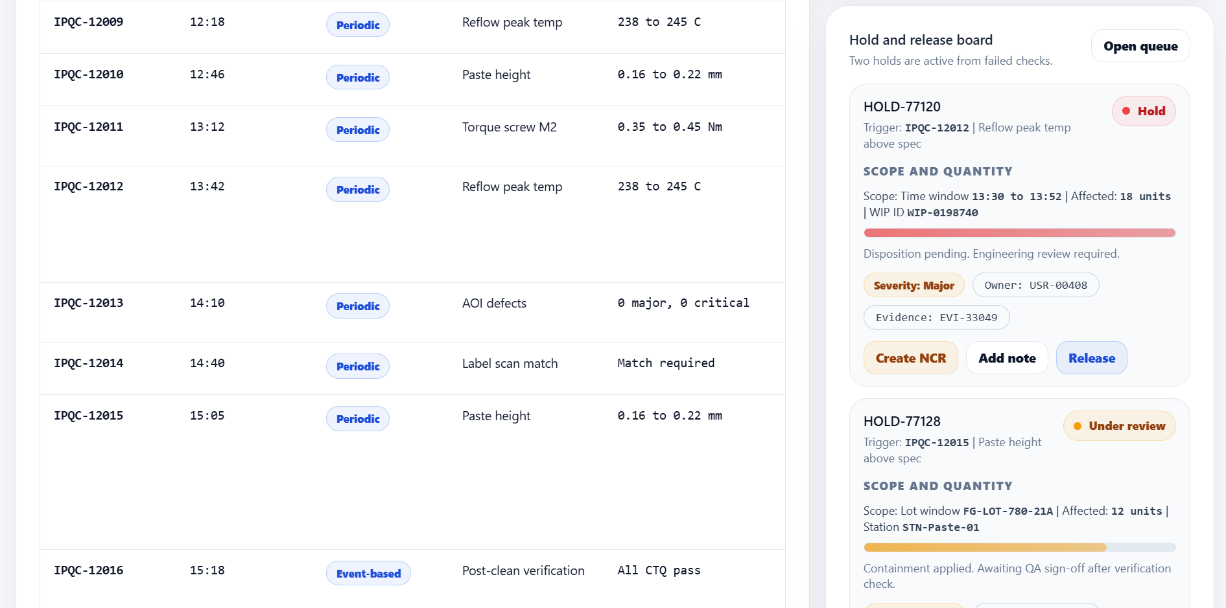
Task: Click Create NCR for HOLD-77120
Action: (910, 358)
